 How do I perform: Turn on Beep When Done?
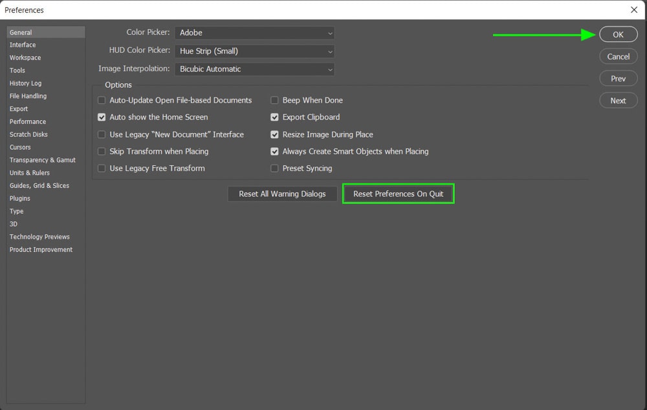point(274,101)
